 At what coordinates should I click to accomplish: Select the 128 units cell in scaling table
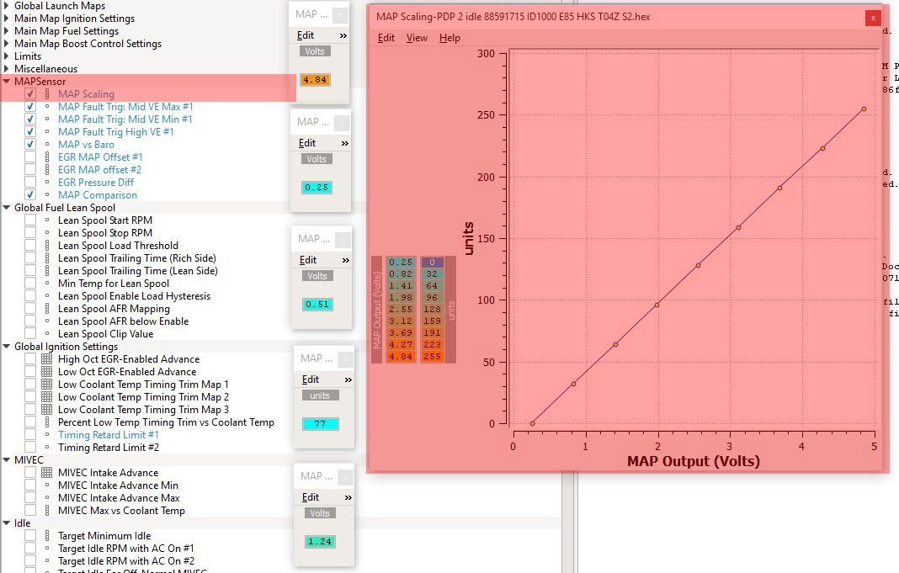pos(433,310)
